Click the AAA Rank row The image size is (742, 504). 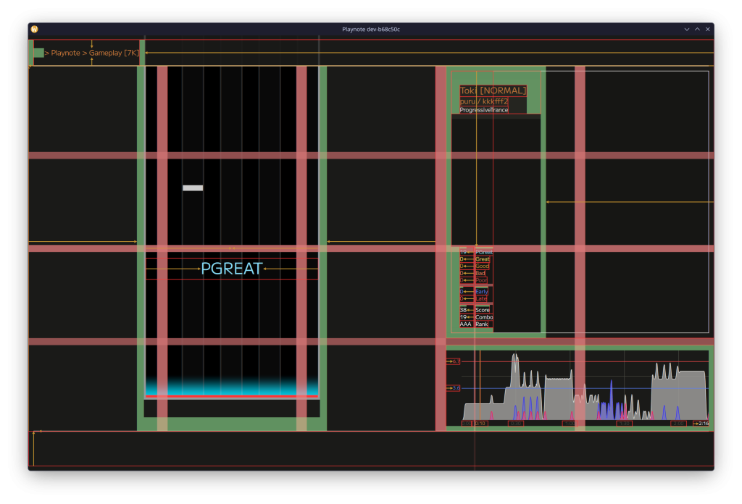tap(475, 324)
